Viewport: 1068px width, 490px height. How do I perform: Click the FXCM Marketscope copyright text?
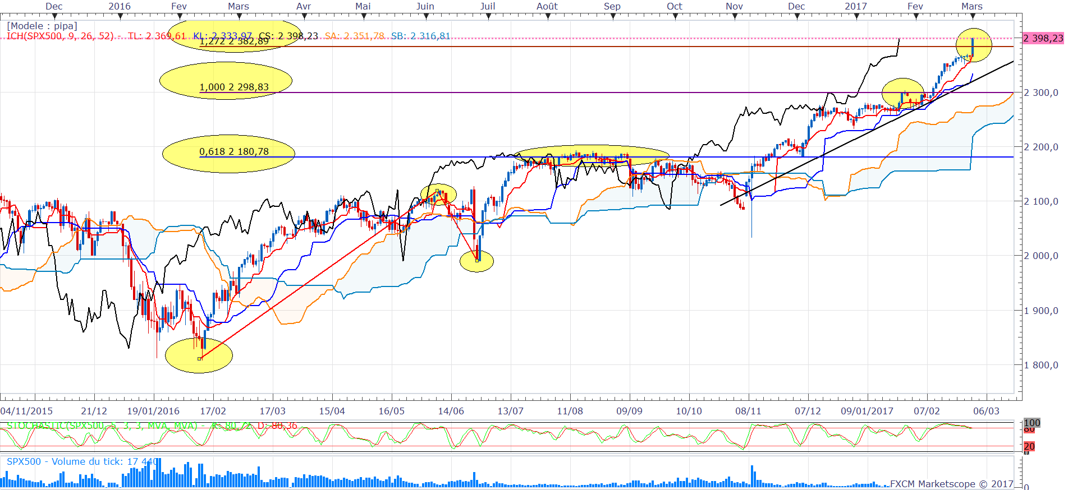(x=951, y=484)
